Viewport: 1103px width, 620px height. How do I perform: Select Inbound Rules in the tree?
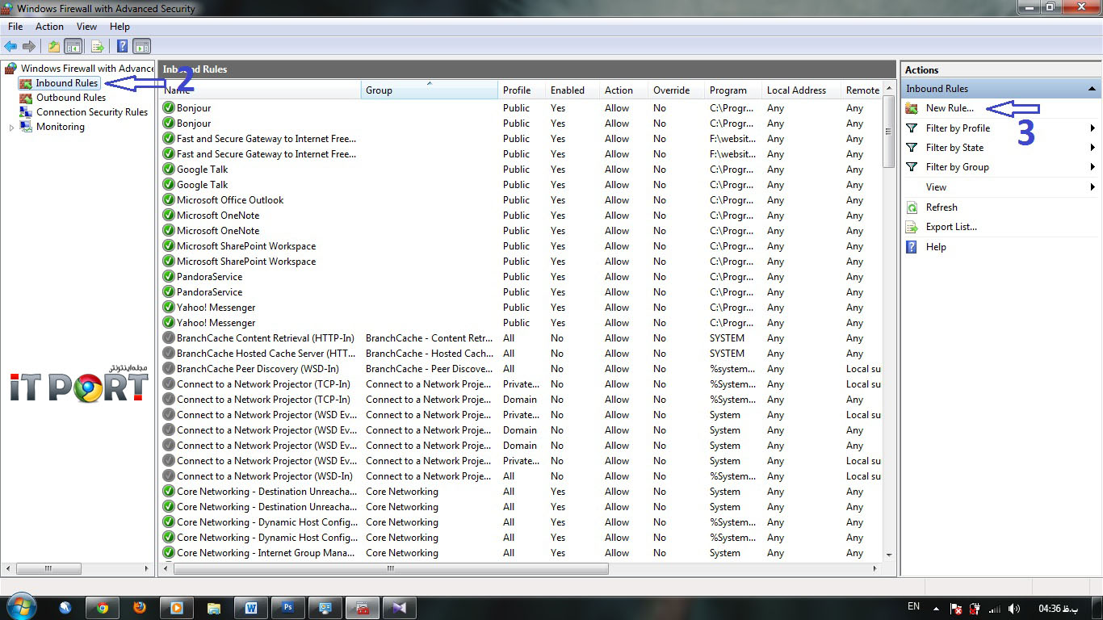point(66,83)
